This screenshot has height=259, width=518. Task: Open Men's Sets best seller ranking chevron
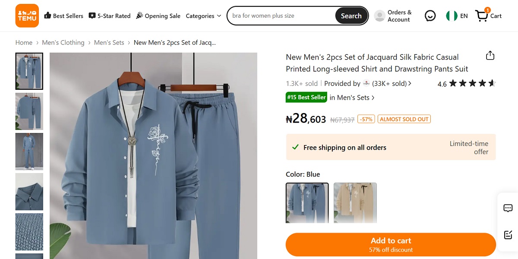click(373, 98)
